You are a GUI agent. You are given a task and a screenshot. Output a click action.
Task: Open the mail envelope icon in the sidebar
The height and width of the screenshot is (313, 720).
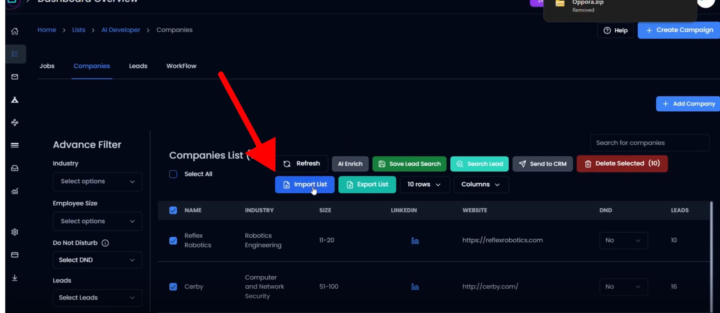tap(15, 77)
